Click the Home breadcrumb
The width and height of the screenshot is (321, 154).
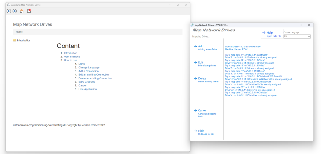point(19,32)
